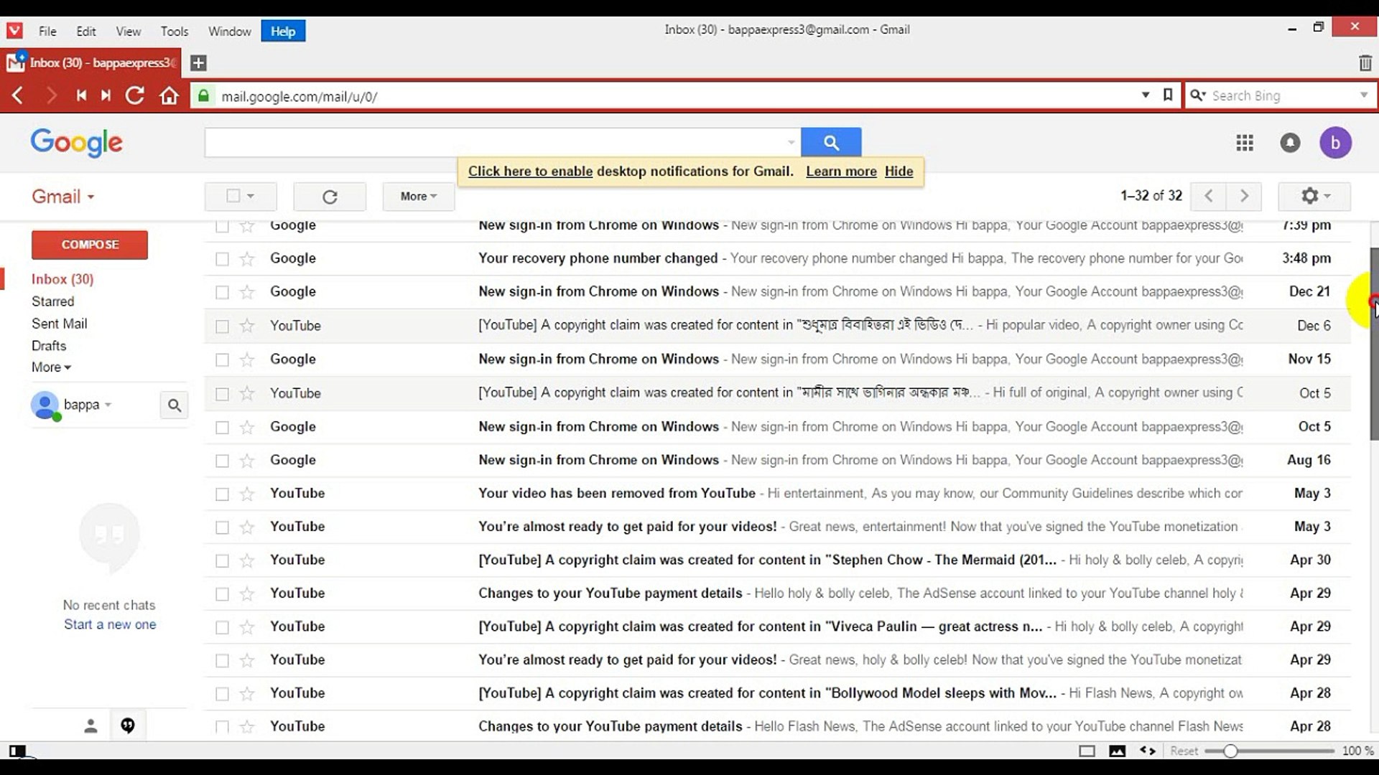Screen dimensions: 1379x775
Task: Refresh the inbox list
Action: (x=330, y=196)
